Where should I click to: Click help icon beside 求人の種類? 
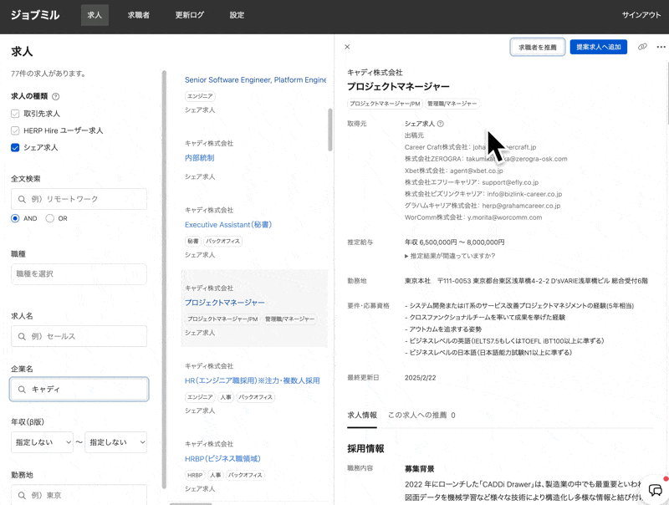point(56,96)
